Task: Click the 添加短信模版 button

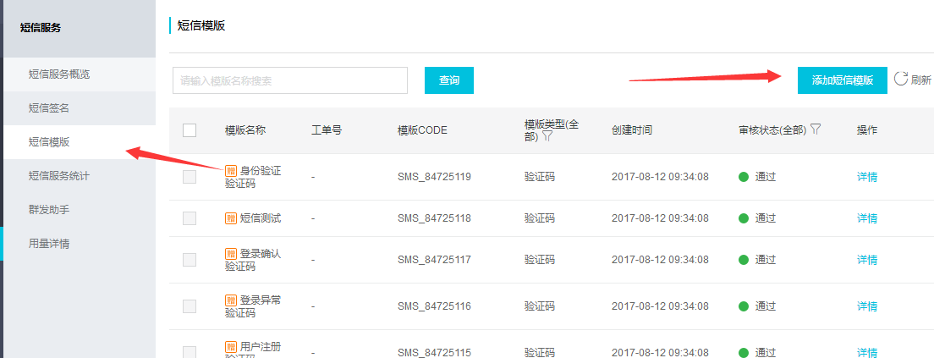Action: (842, 80)
